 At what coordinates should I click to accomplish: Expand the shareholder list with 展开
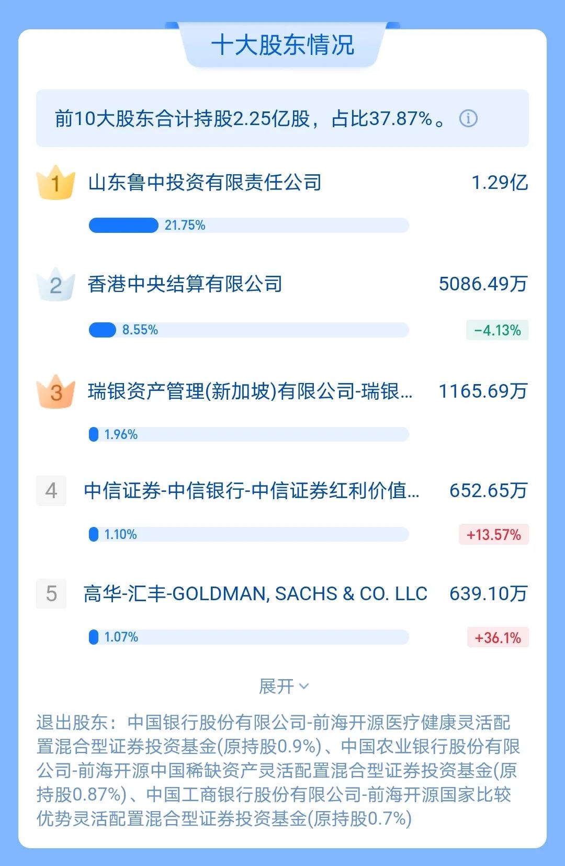point(283,687)
